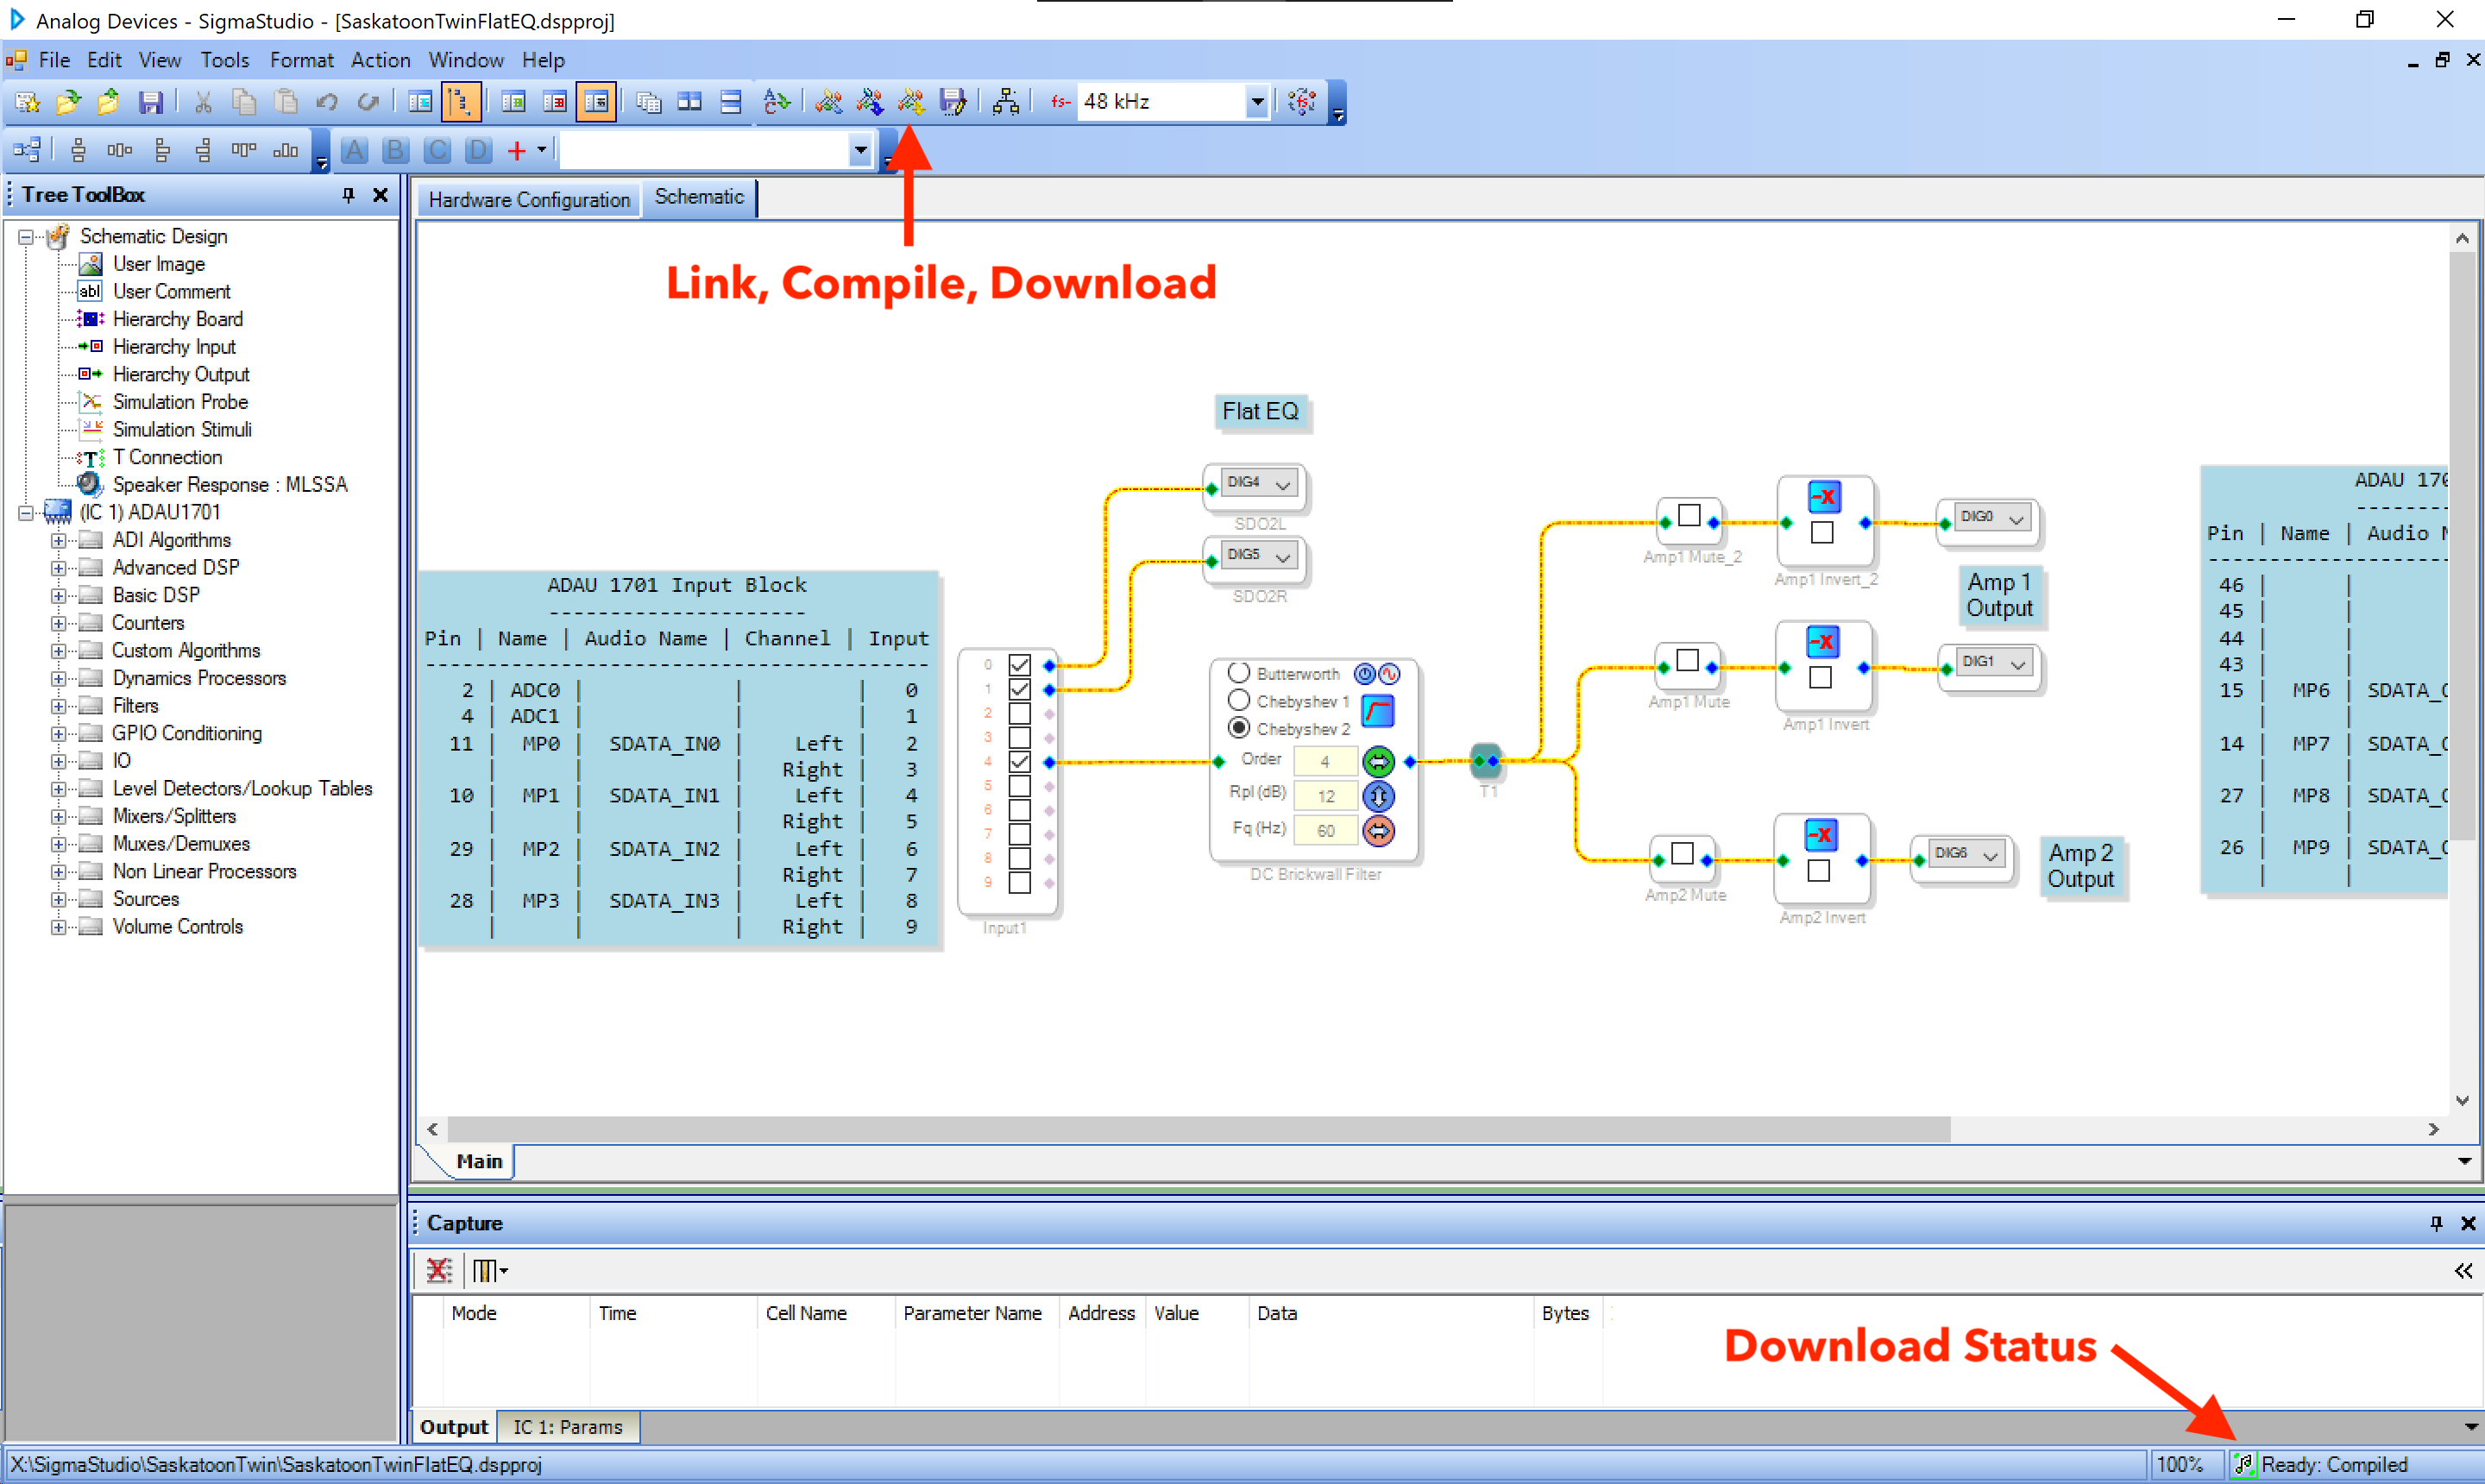Open the Tools menu
The image size is (2485, 1484).
[x=225, y=60]
